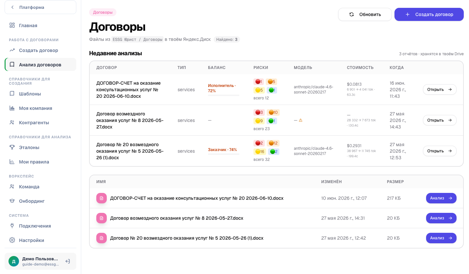Image resolution: width=469 pixels, height=274 pixels.
Task: Open Подключения menu item
Action: (x=40, y=226)
